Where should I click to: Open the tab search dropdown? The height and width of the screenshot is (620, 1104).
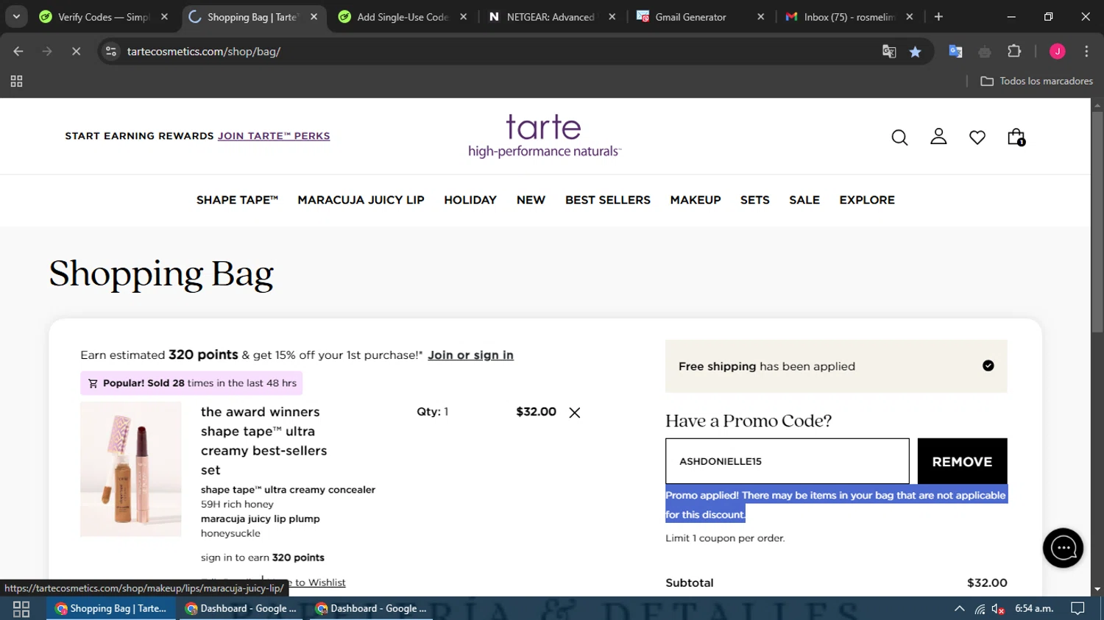(16, 16)
